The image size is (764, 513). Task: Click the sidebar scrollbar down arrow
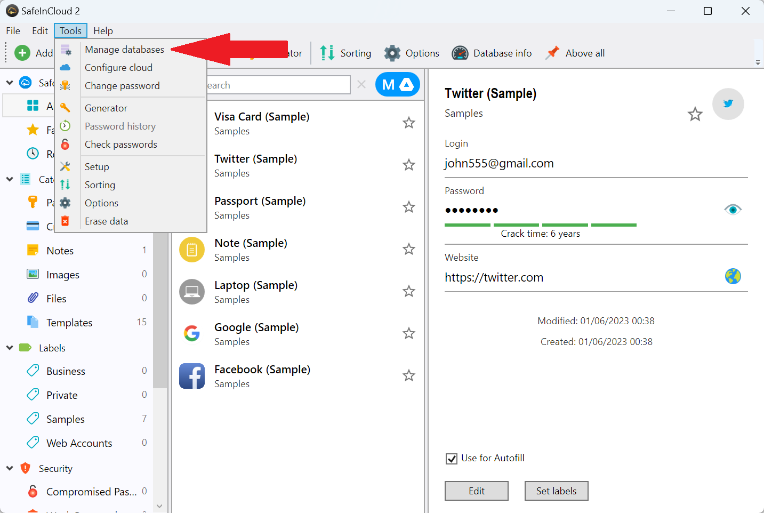tap(159, 506)
